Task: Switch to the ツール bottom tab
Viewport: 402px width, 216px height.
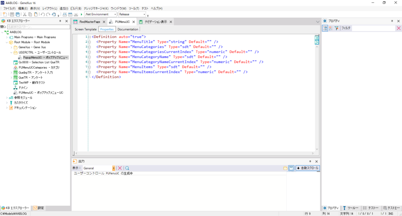Action: [x=351, y=208]
